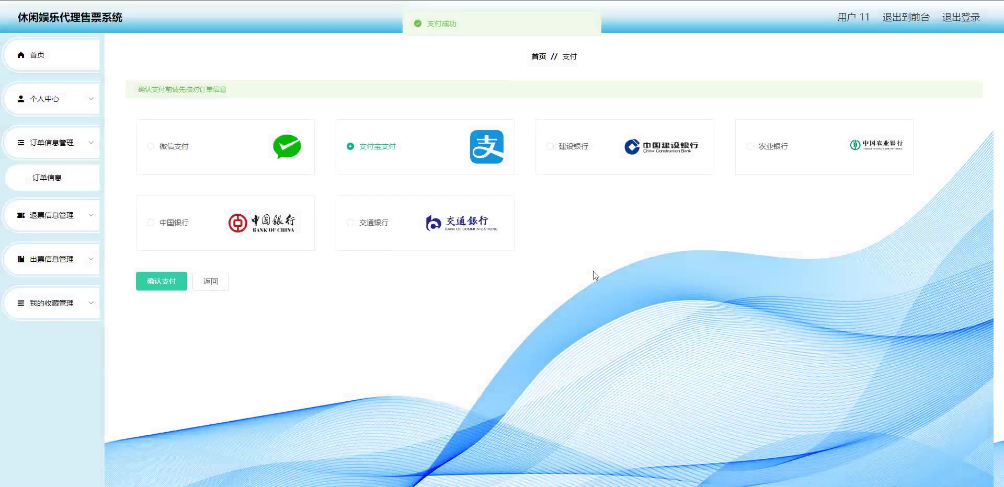
Task: Select the 交通银行 radio button
Action: pyautogui.click(x=350, y=223)
